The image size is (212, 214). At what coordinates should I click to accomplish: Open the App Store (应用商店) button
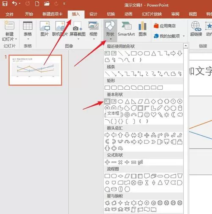(165, 26)
